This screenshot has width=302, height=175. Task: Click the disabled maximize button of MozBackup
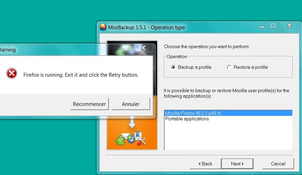click(x=273, y=25)
